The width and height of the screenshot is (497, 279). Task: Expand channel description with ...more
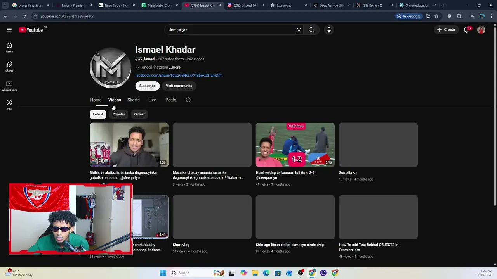[175, 67]
